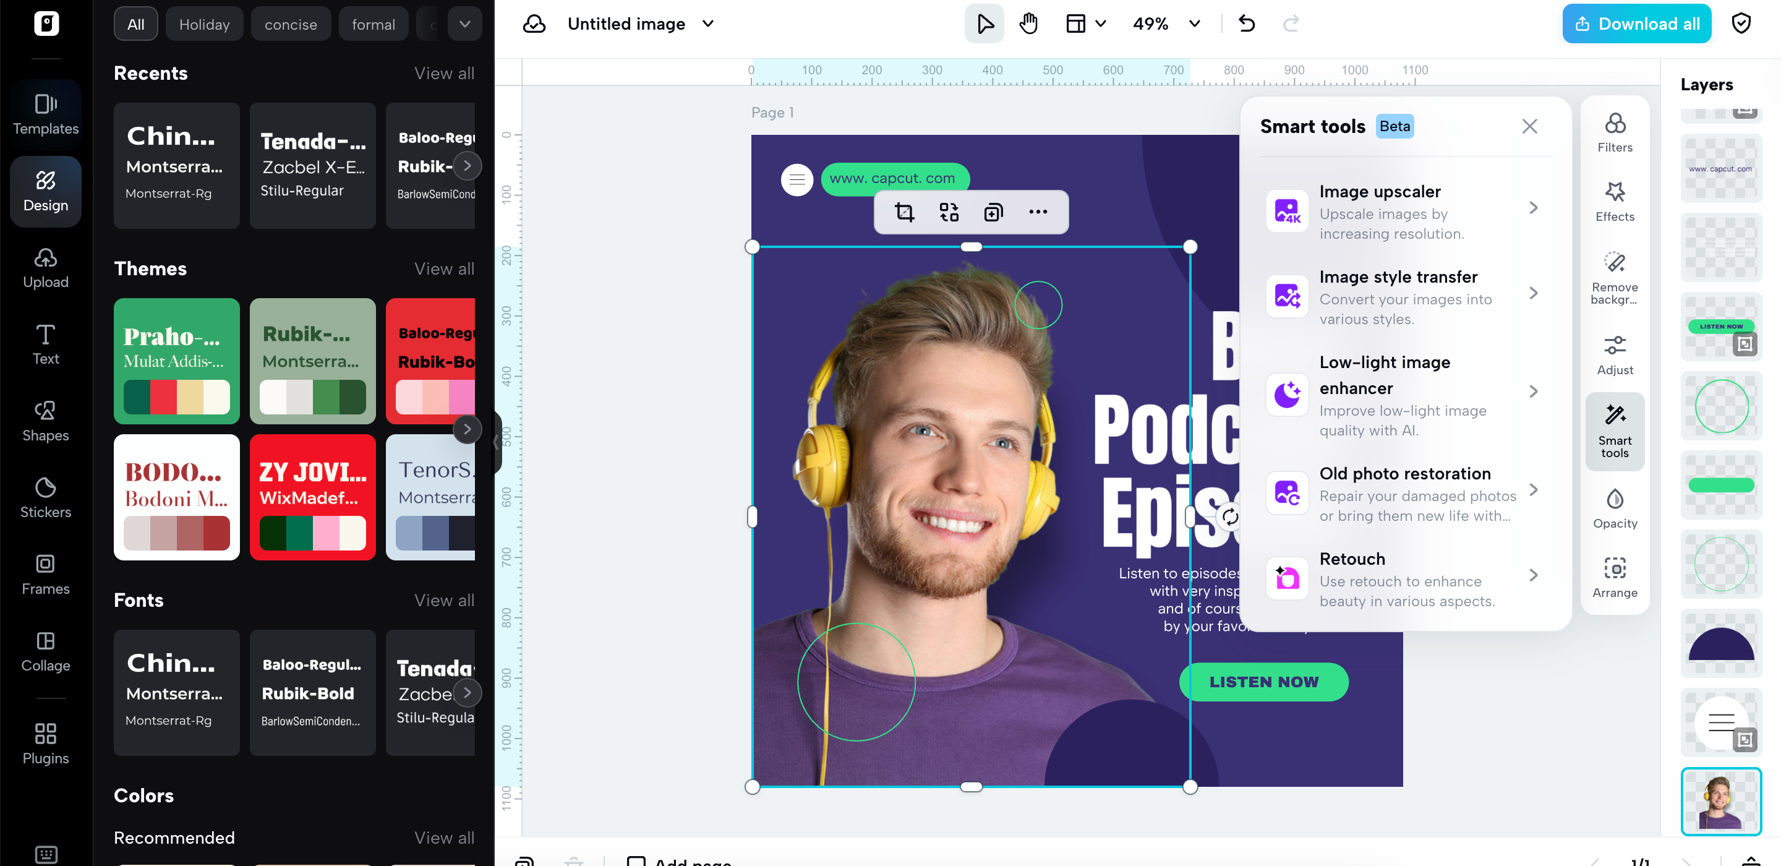Viewport: 1781px width, 866px height.
Task: Click View all next to Recents
Action: pyautogui.click(x=444, y=72)
